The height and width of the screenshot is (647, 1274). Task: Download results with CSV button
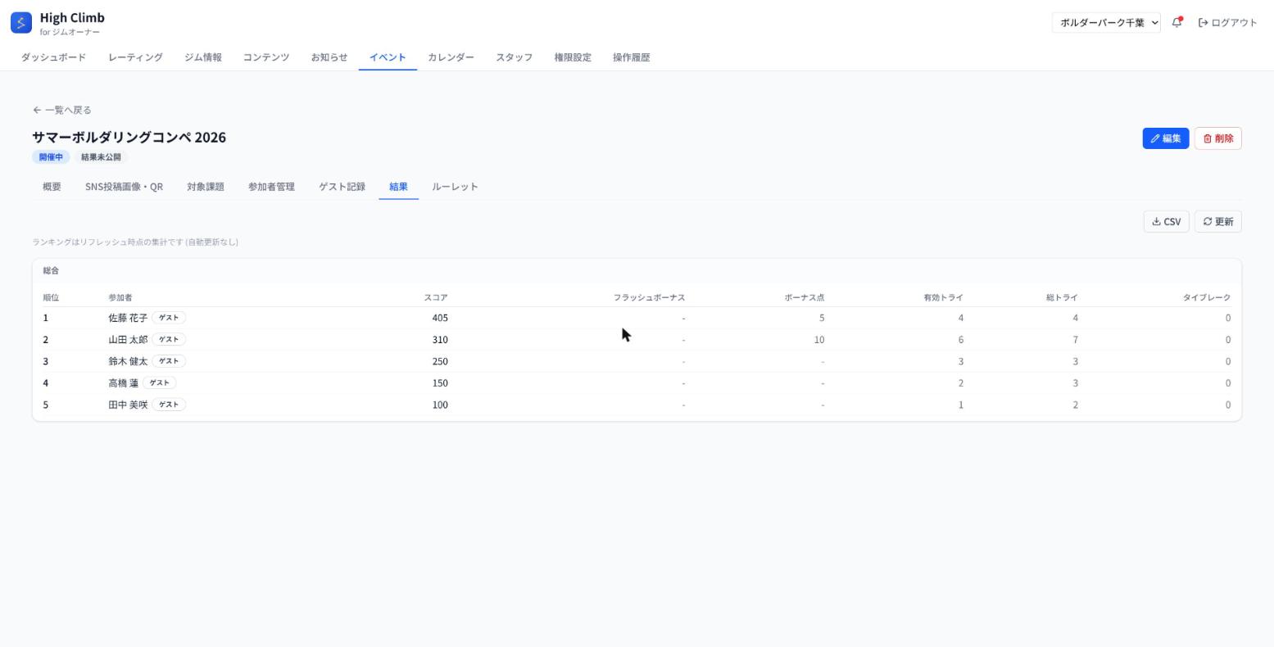(1166, 222)
